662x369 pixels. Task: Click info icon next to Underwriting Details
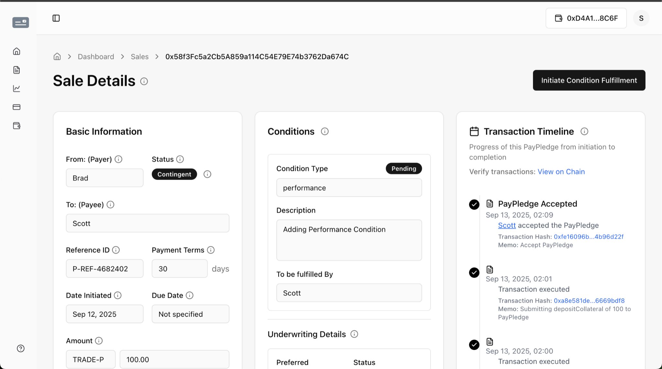click(354, 334)
